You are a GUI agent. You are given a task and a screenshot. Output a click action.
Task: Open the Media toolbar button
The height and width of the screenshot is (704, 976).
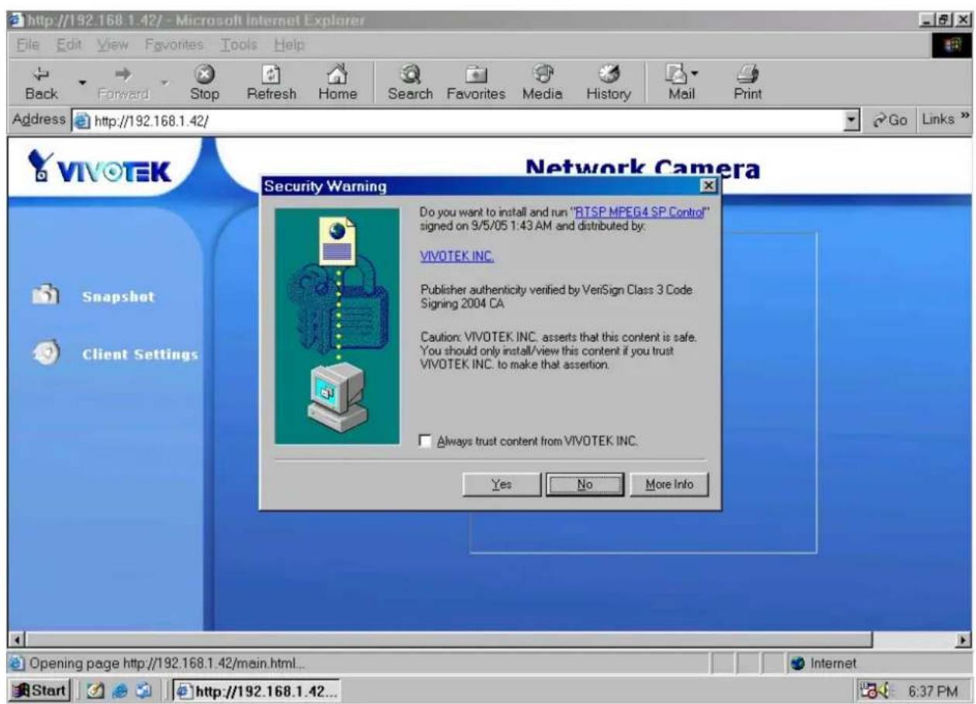(542, 84)
